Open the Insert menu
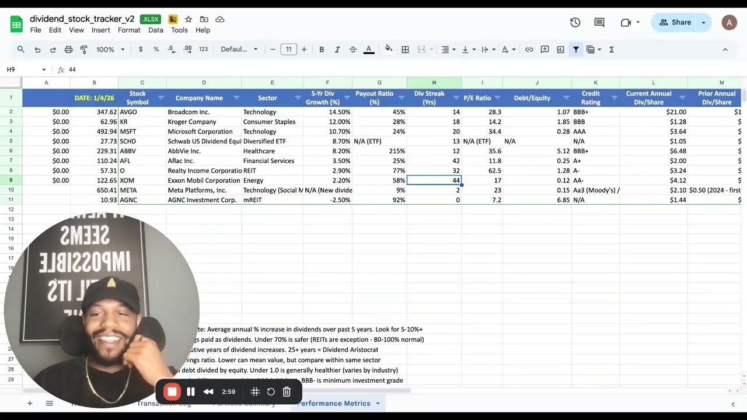The height and width of the screenshot is (420, 747). (x=100, y=30)
